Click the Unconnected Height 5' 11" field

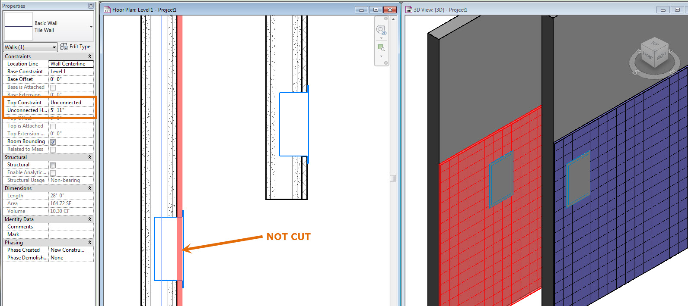pyautogui.click(x=71, y=110)
